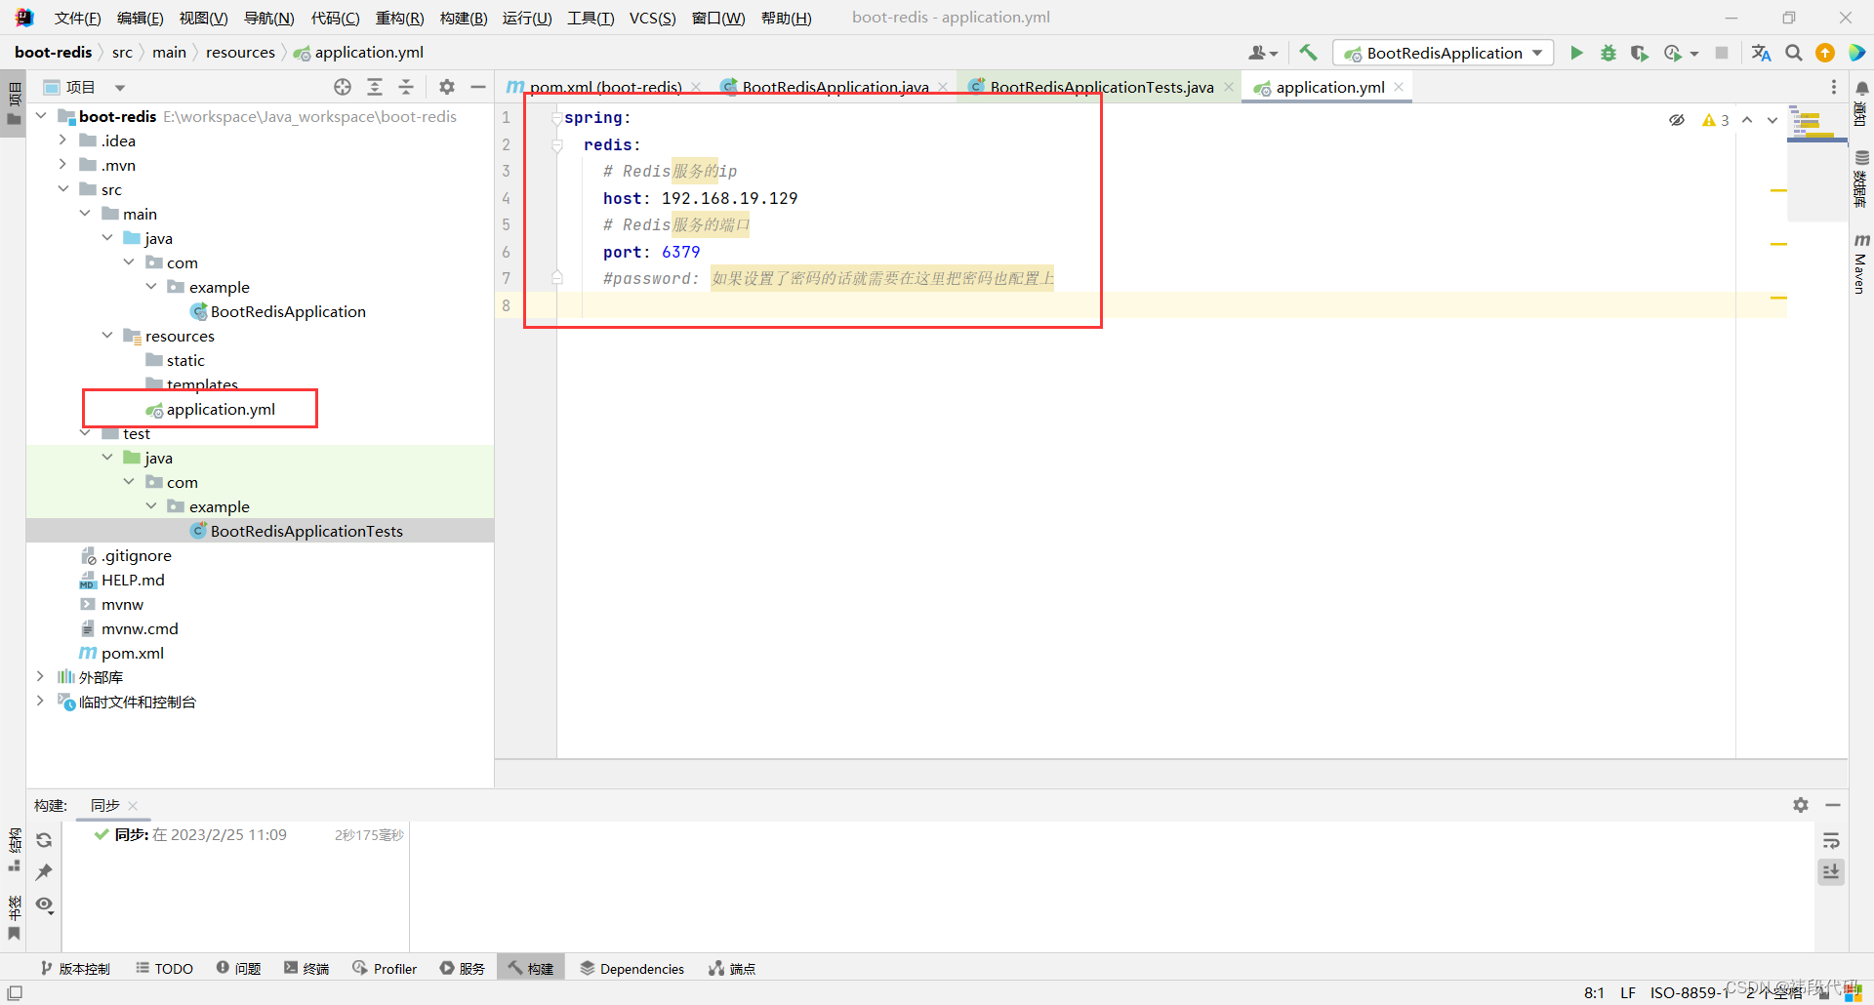
Task: Reload build sync with refresh icon
Action: (x=44, y=840)
